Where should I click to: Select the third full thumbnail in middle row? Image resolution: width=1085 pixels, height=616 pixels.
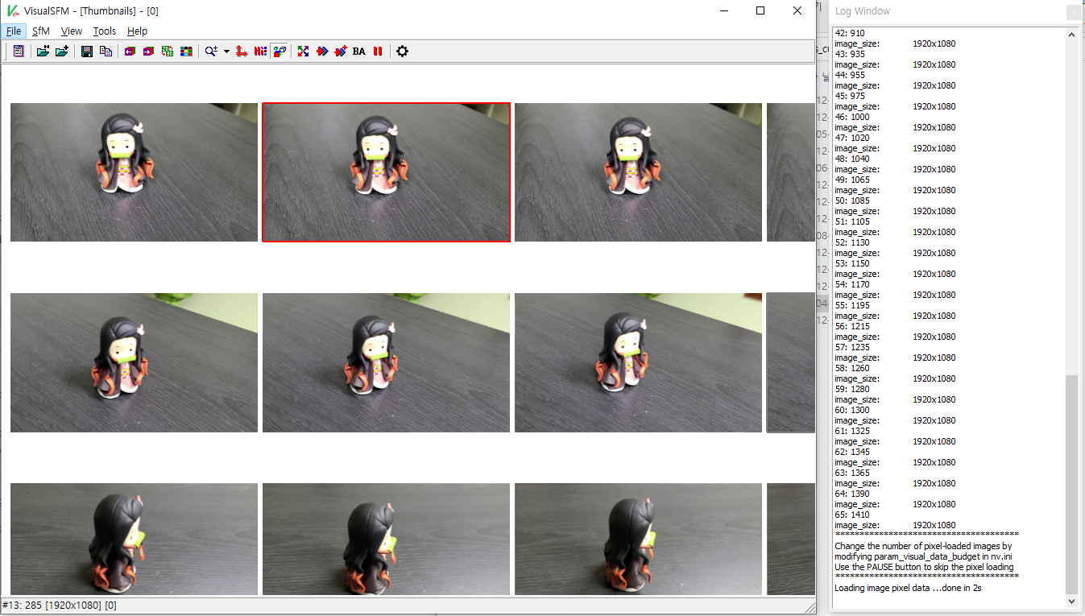638,362
